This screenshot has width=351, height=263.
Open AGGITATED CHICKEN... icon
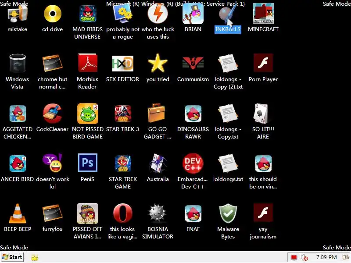pos(18,114)
